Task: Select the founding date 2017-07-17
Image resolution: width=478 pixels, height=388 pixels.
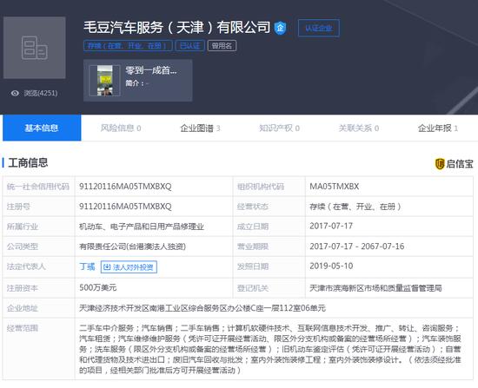Action: [331, 226]
